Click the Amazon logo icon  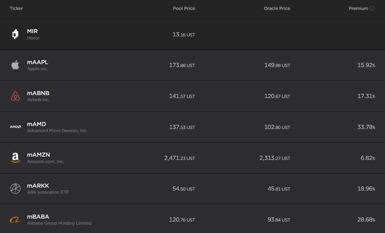pos(15,158)
